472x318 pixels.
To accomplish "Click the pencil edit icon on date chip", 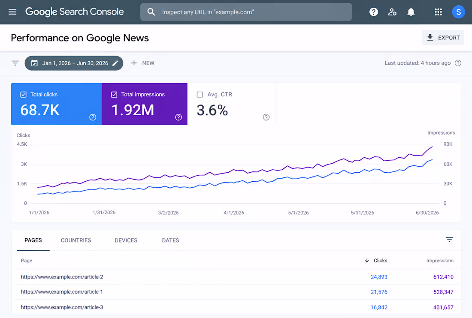I will tap(115, 63).
